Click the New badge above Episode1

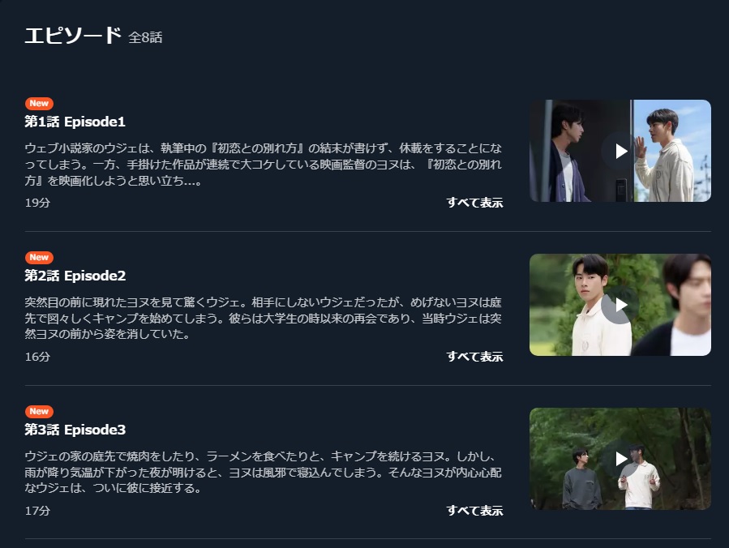39,104
